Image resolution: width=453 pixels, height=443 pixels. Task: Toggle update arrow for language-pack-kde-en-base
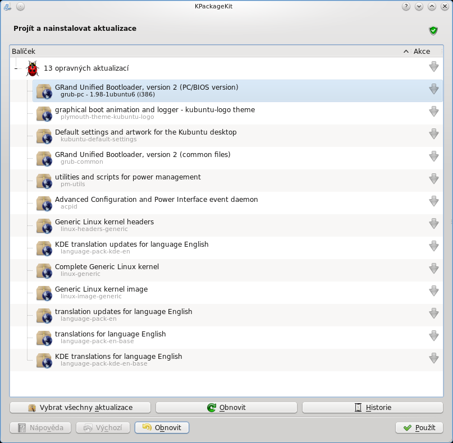point(434,358)
